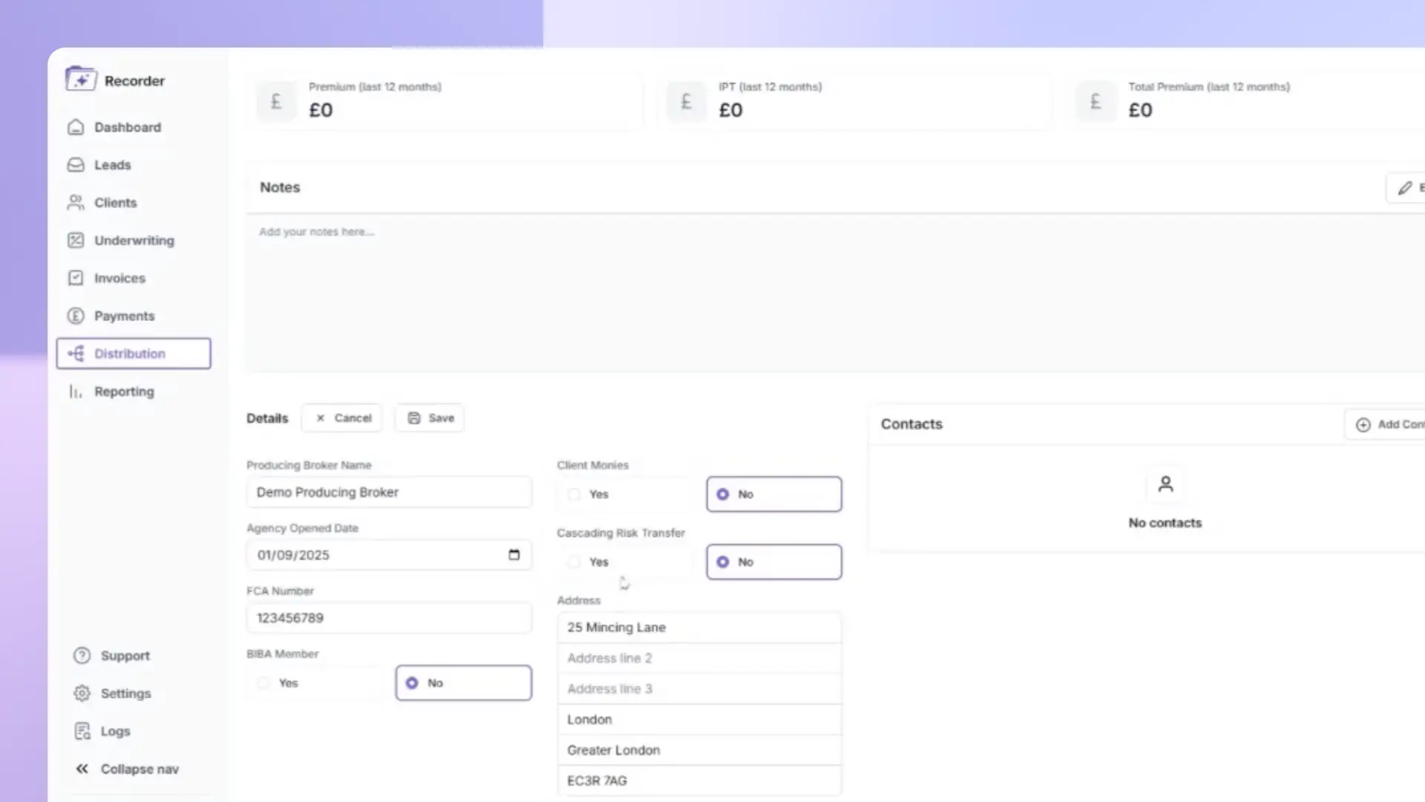Image resolution: width=1425 pixels, height=802 pixels.
Task: Click the Logs icon in sidebar
Action: pos(82,731)
